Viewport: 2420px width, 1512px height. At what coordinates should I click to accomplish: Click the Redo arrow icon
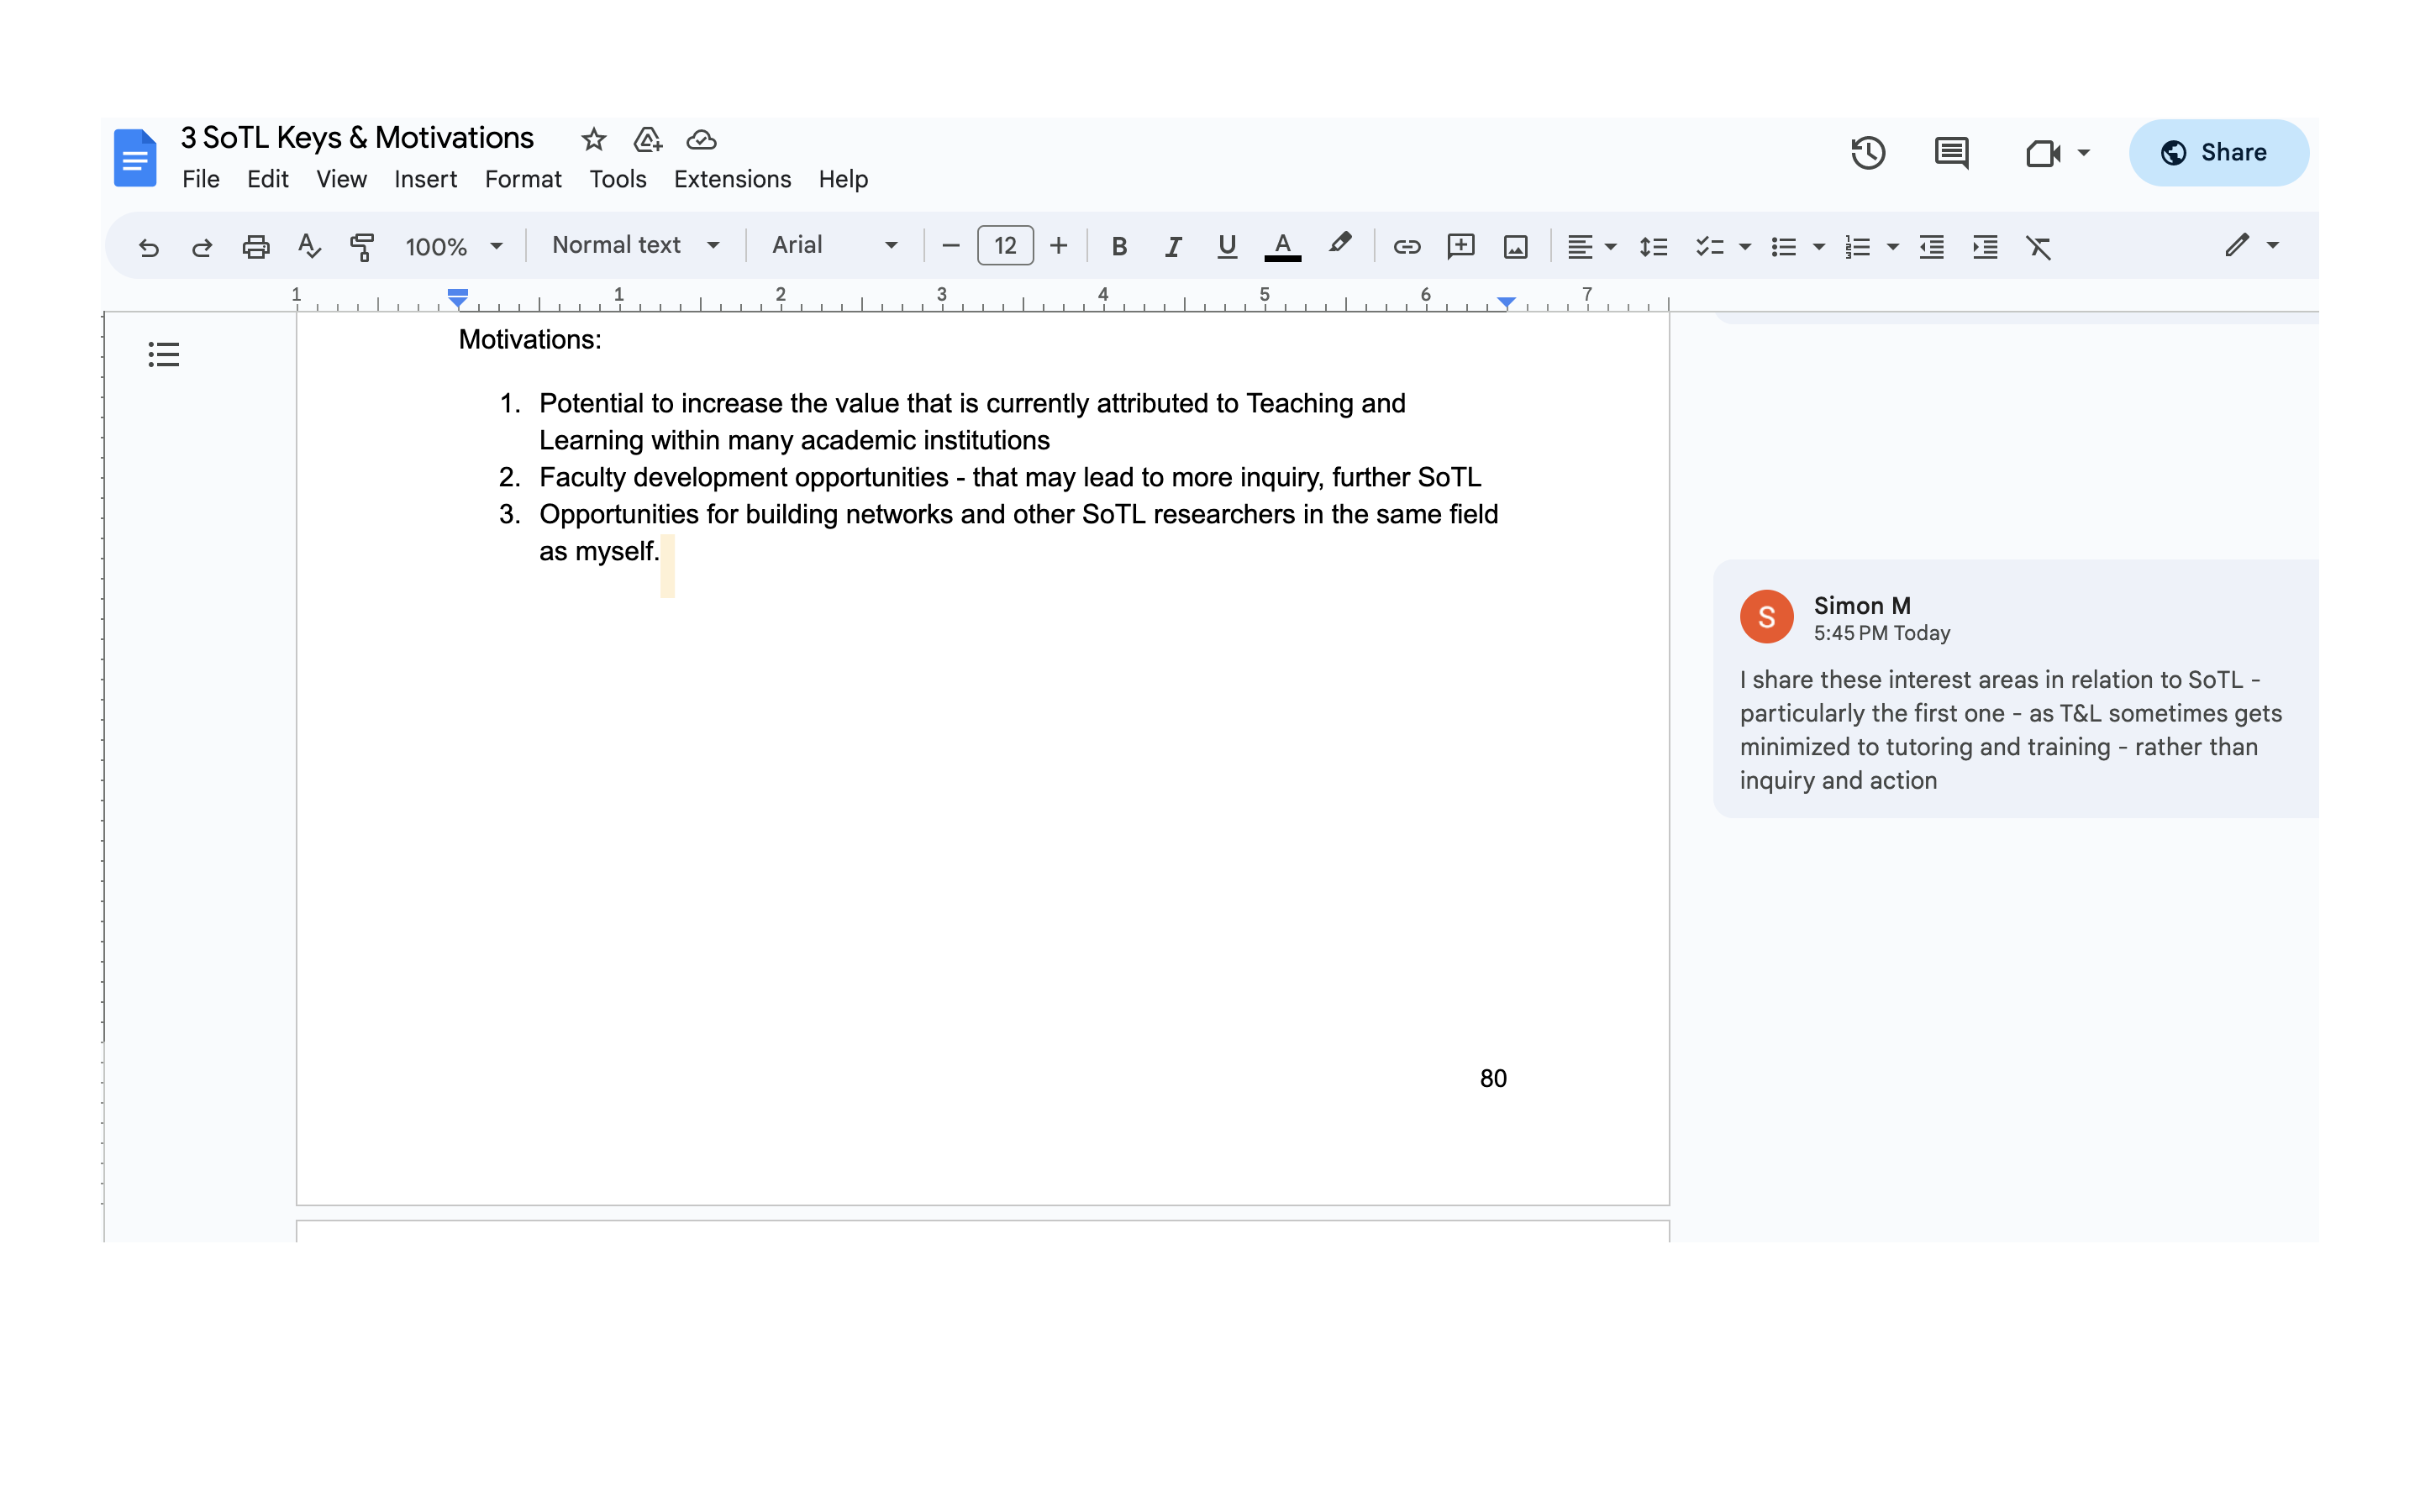tap(202, 247)
